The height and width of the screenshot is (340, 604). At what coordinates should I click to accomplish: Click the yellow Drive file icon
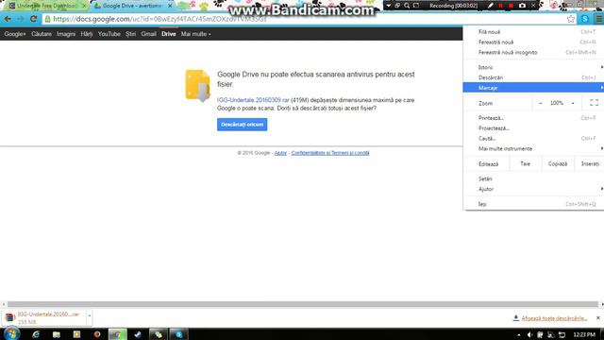[197, 85]
